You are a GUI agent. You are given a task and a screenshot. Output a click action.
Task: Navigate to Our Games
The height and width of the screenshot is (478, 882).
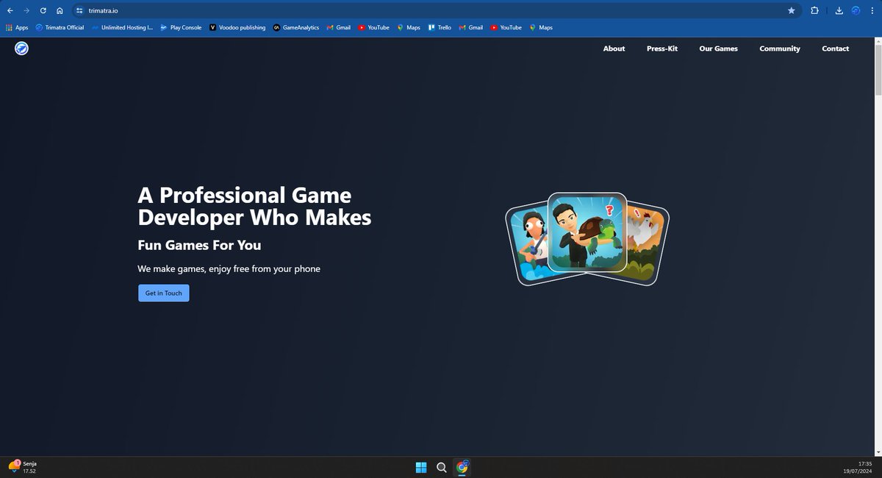(x=718, y=49)
